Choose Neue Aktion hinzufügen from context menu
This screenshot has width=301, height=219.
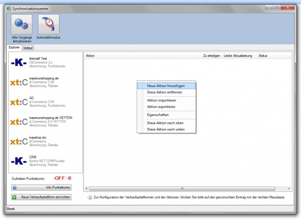(x=166, y=85)
